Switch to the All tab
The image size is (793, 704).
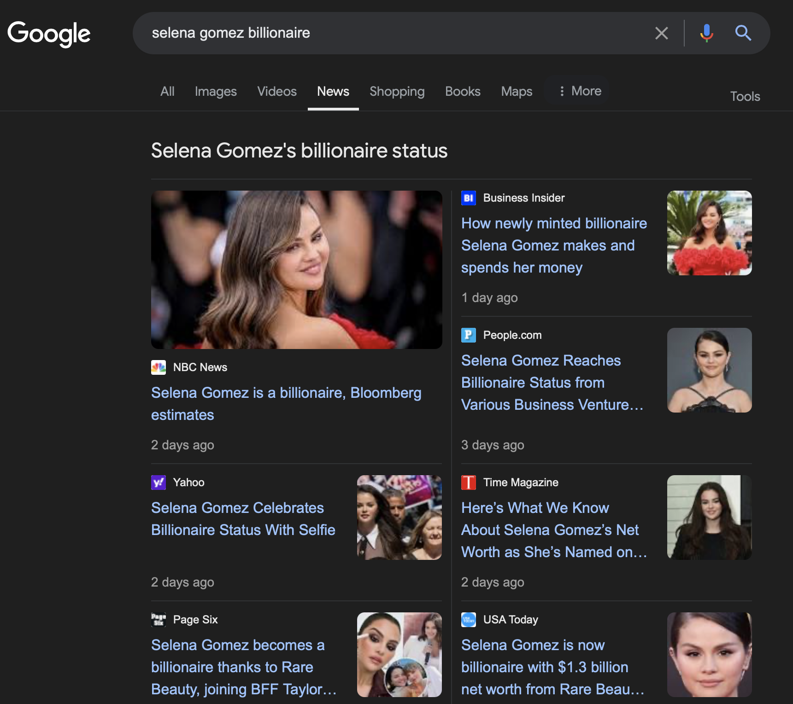tap(167, 91)
